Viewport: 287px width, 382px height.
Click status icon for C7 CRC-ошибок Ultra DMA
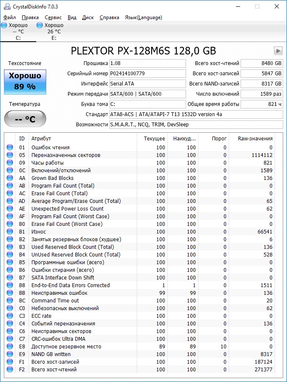[x=10, y=339]
